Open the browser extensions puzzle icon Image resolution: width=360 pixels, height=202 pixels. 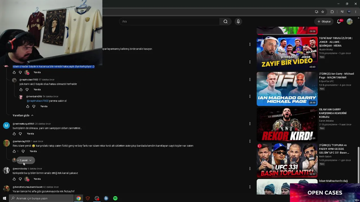tap(332, 12)
